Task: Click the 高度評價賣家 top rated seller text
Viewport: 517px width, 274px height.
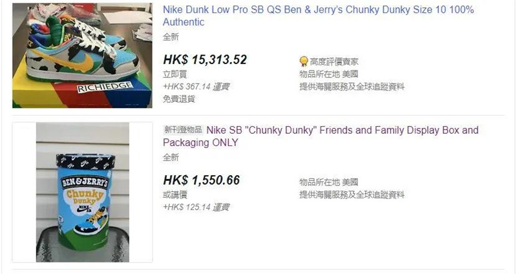Action: pyautogui.click(x=333, y=61)
